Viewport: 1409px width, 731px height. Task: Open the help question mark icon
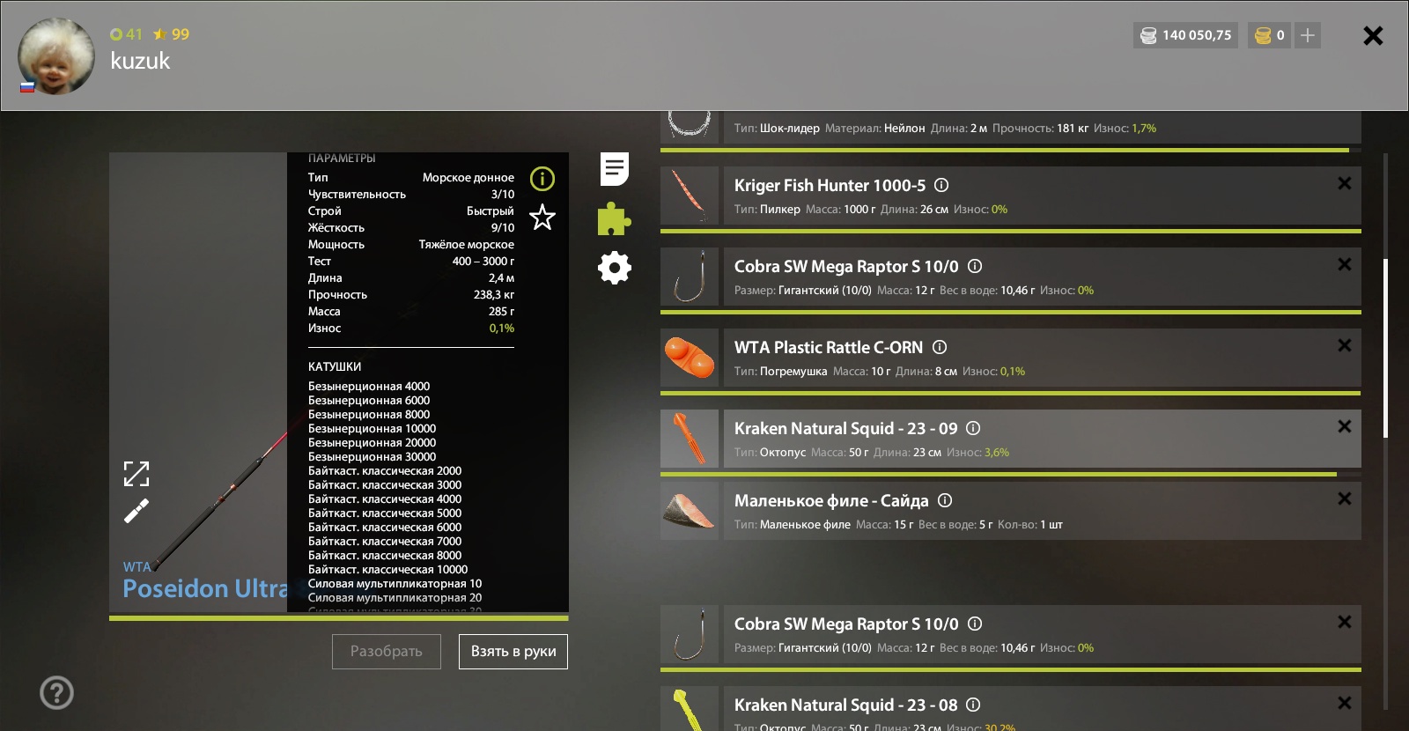(56, 692)
